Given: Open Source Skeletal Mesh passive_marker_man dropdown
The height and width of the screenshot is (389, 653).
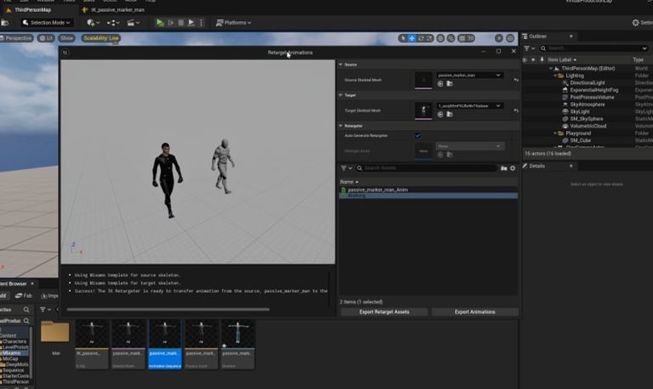Looking at the screenshot, I should 469,75.
